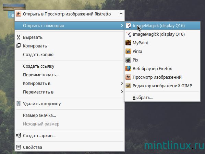Expand the Переместить в submenu arrow
205x154 pixels.
pos(122,92)
